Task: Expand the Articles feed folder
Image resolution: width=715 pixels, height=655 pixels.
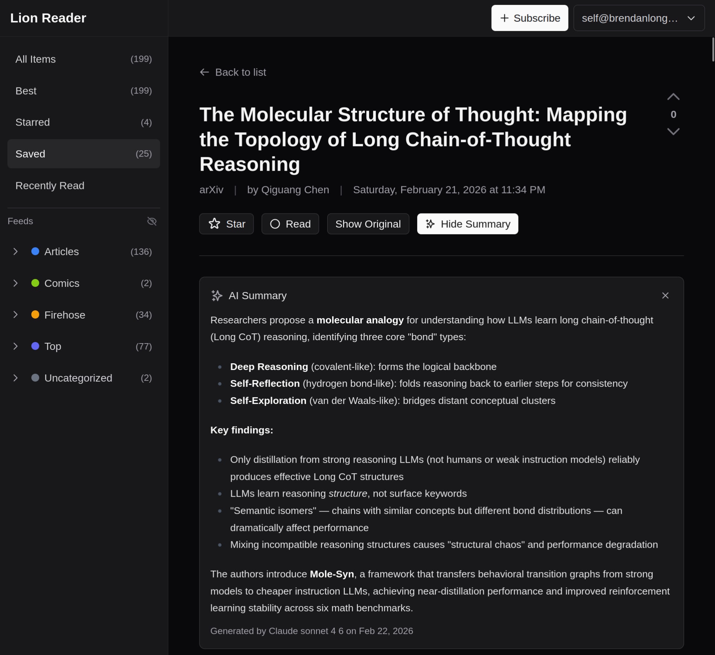Action: point(15,251)
